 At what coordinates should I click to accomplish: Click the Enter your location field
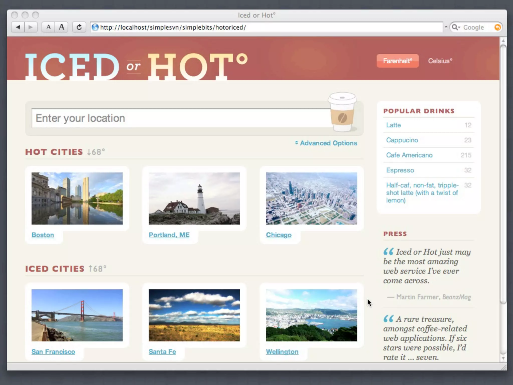tap(180, 118)
